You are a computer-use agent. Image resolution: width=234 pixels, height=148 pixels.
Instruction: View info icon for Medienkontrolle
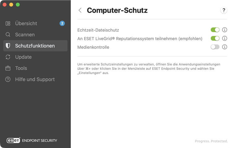[225, 47]
